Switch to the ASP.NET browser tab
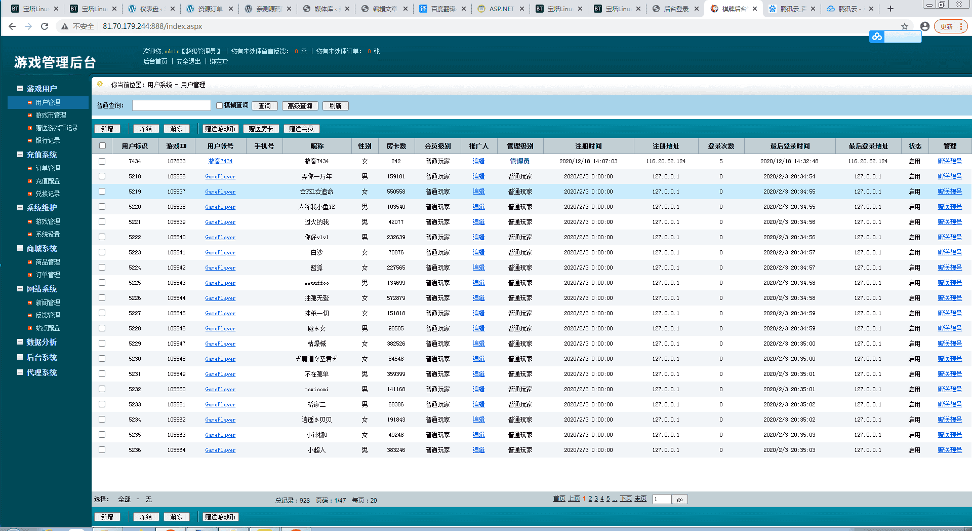Image resolution: width=972 pixels, height=531 pixels. tap(501, 9)
